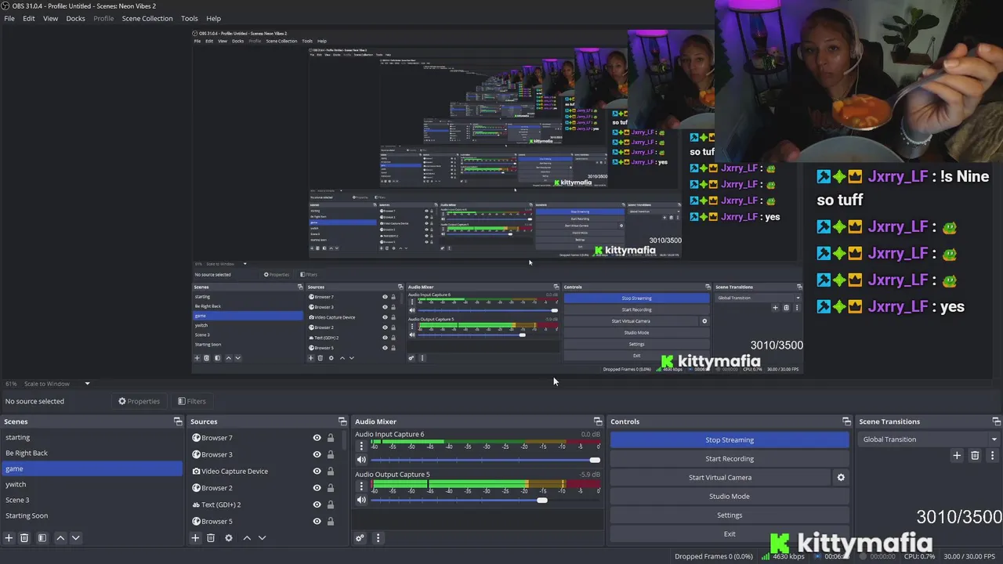
Task: Undock the Controls panel
Action: click(x=846, y=421)
